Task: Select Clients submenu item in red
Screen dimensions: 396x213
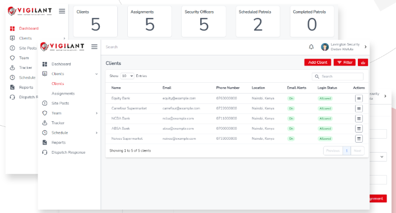Action: [x=58, y=84]
